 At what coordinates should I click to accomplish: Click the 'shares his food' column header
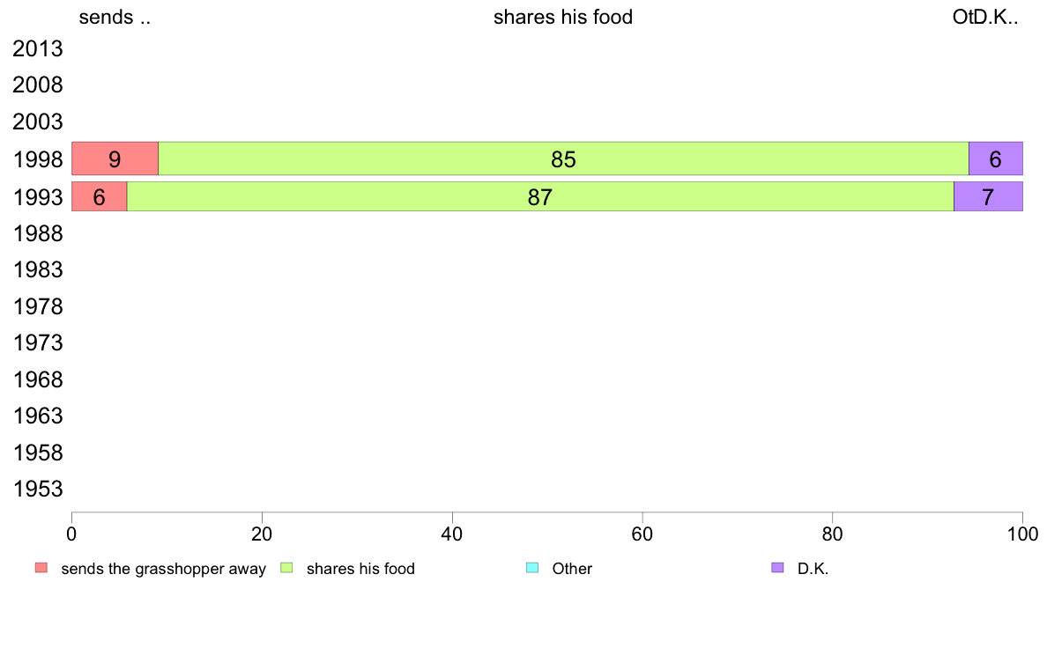coord(563,17)
